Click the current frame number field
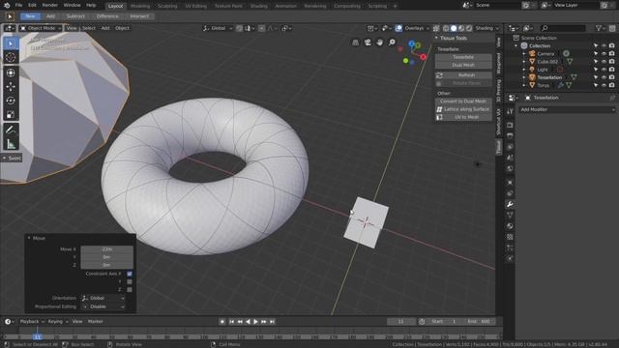This screenshot has width=619, height=348. (401, 322)
